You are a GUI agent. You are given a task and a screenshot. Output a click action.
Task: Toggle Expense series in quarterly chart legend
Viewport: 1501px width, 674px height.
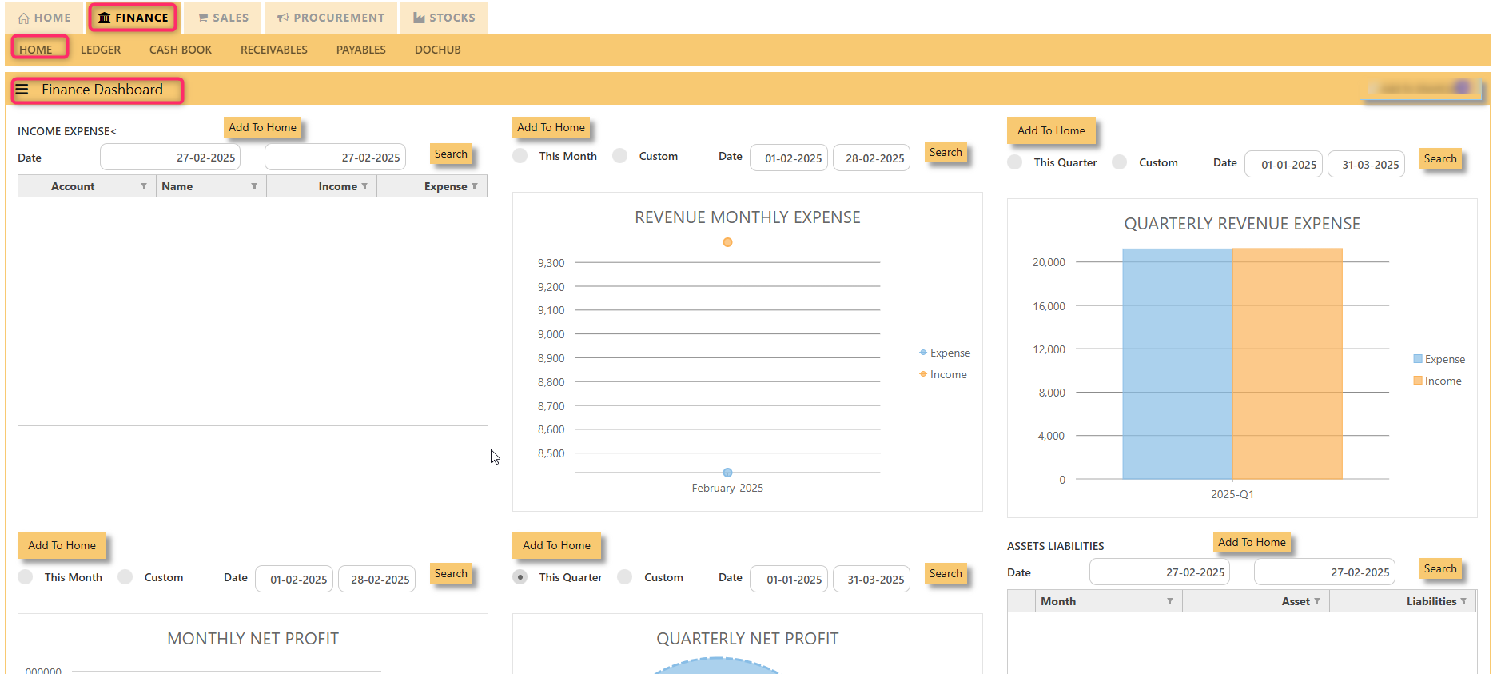click(x=1439, y=359)
